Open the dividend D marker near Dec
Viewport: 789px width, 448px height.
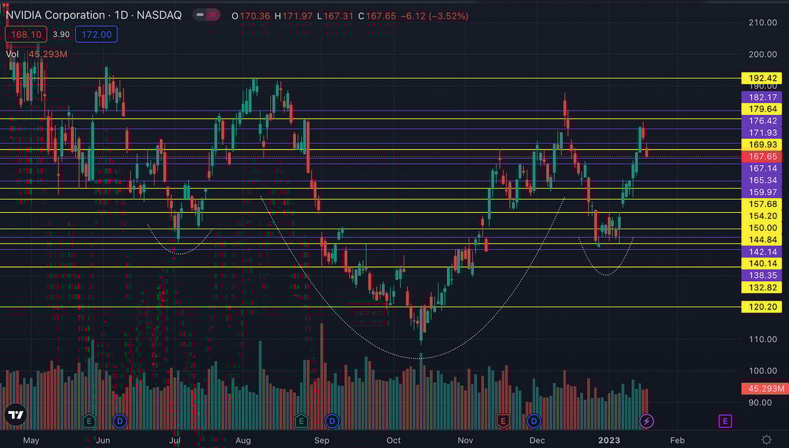(x=534, y=420)
